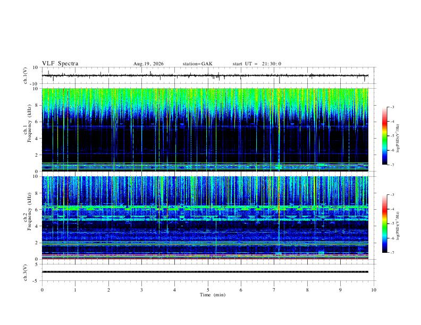Click the lower PSD color scale bar
The image size is (421, 325).
click(385, 224)
